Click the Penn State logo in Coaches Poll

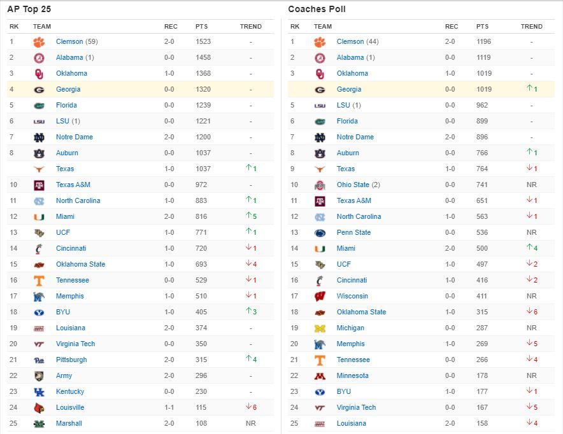click(x=320, y=233)
